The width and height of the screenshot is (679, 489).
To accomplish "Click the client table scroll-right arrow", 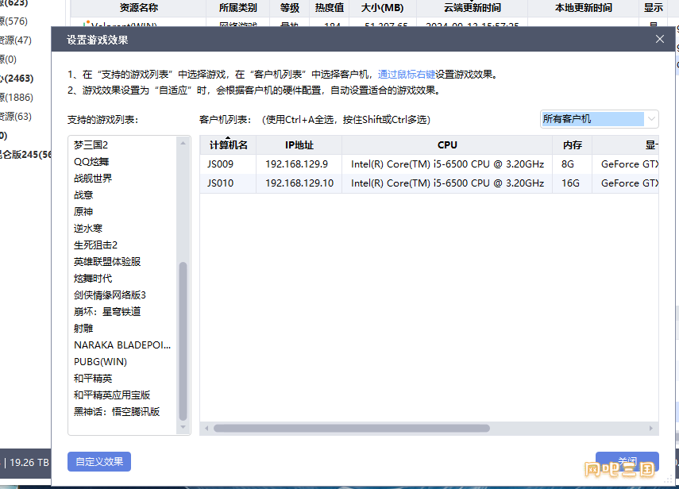I will 651,429.
